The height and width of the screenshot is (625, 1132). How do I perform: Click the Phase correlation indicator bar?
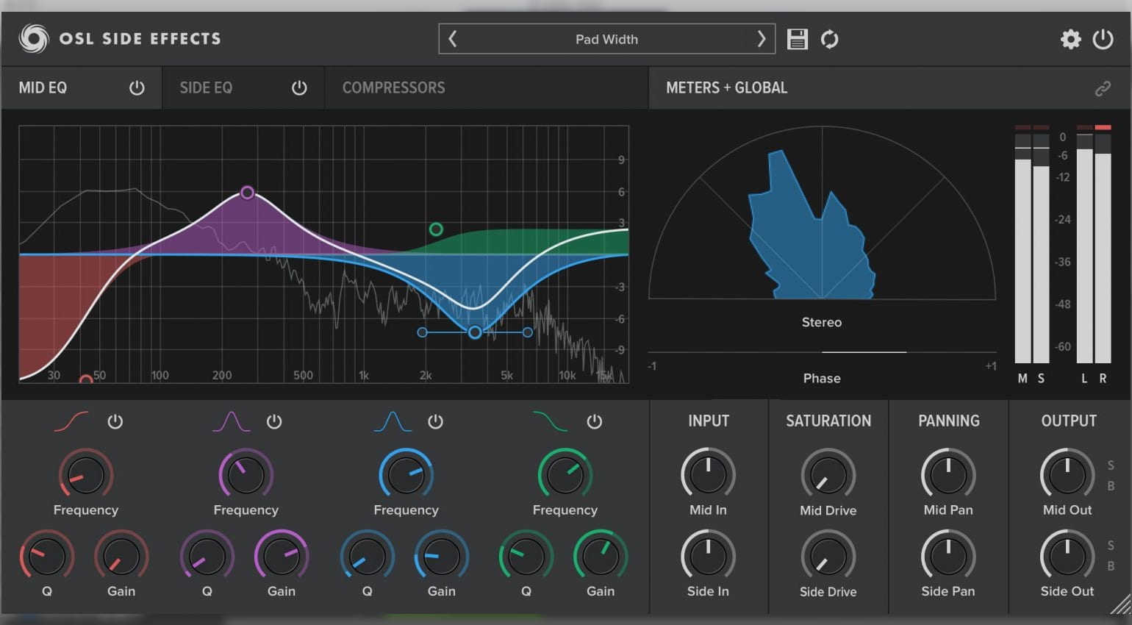864,351
